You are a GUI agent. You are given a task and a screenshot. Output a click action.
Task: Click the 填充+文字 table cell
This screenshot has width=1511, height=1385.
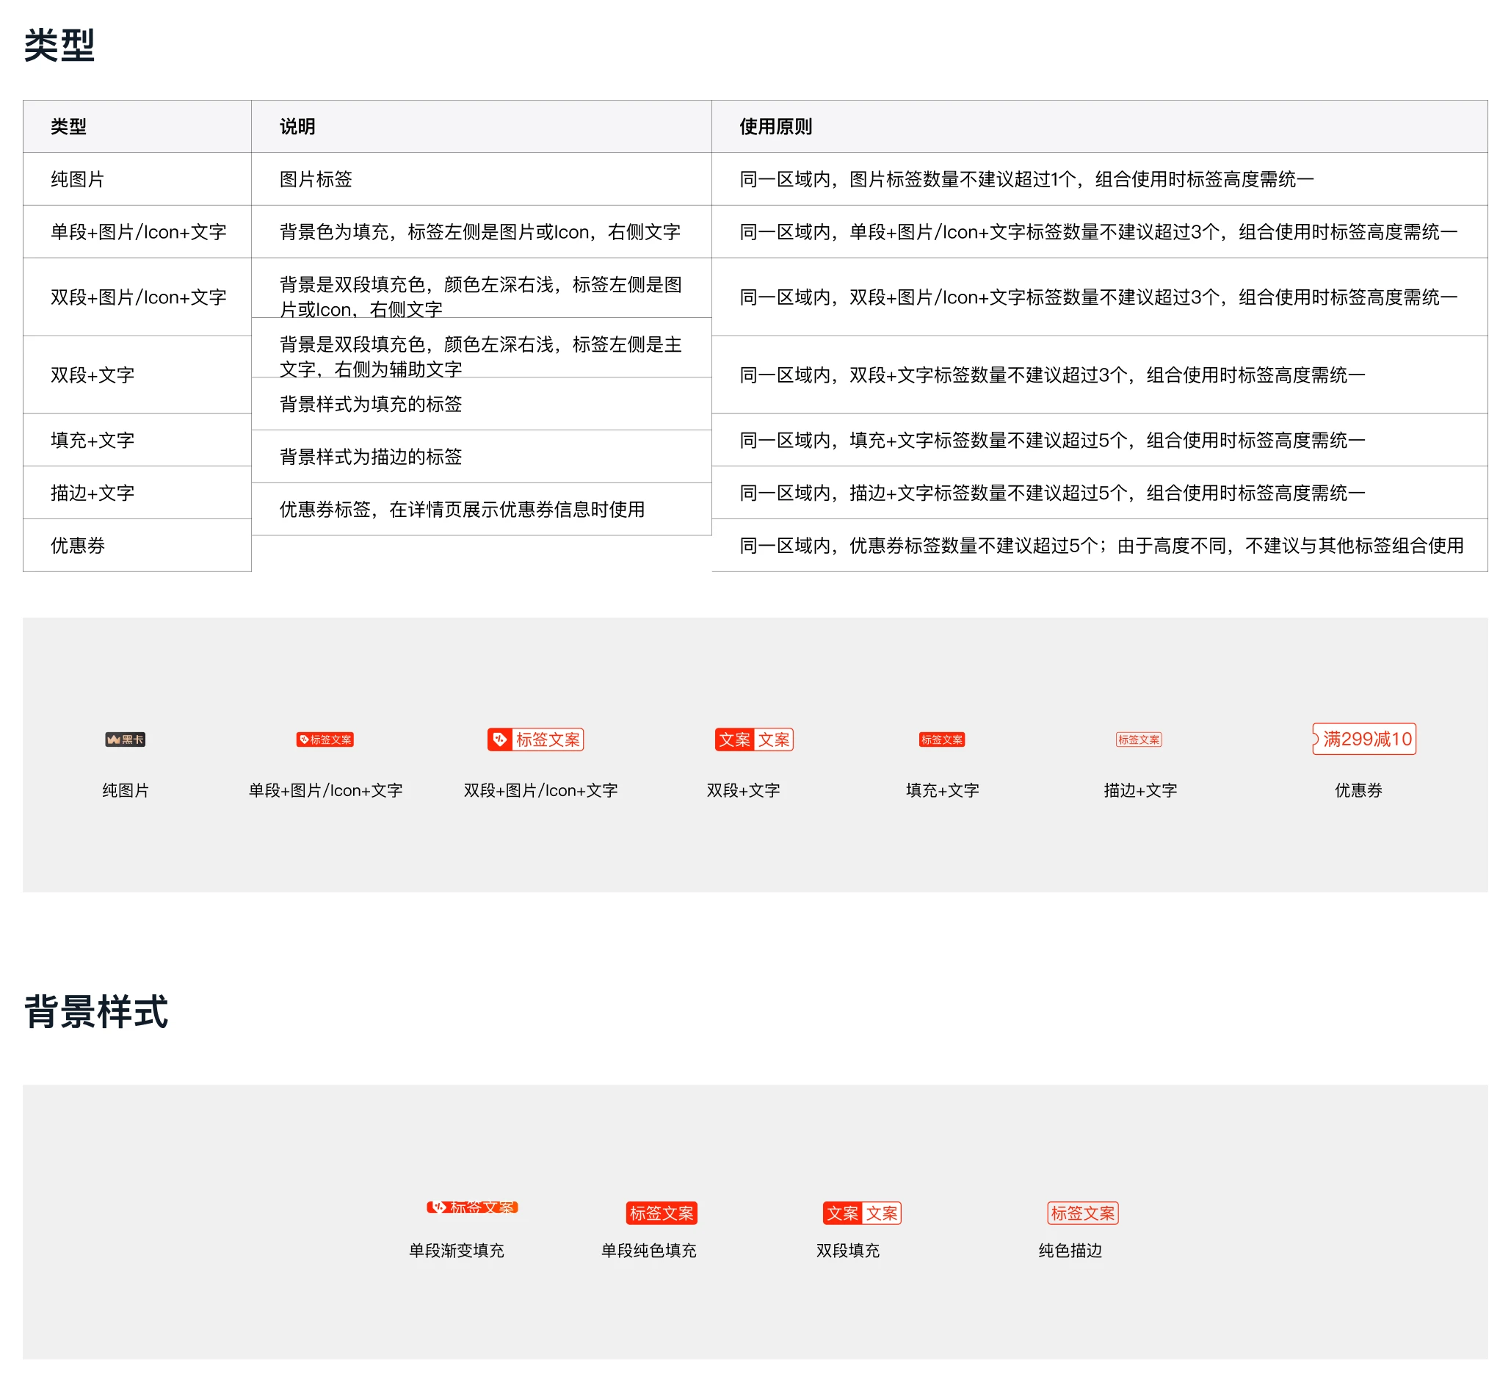coord(137,440)
